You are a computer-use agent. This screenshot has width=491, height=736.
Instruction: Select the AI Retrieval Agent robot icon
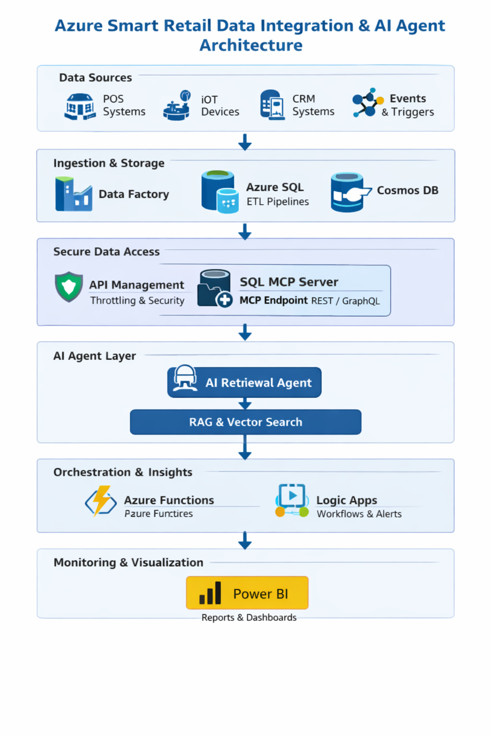point(185,379)
